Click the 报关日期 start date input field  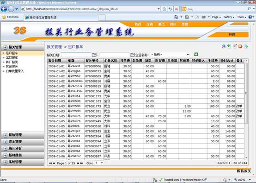click(76, 55)
